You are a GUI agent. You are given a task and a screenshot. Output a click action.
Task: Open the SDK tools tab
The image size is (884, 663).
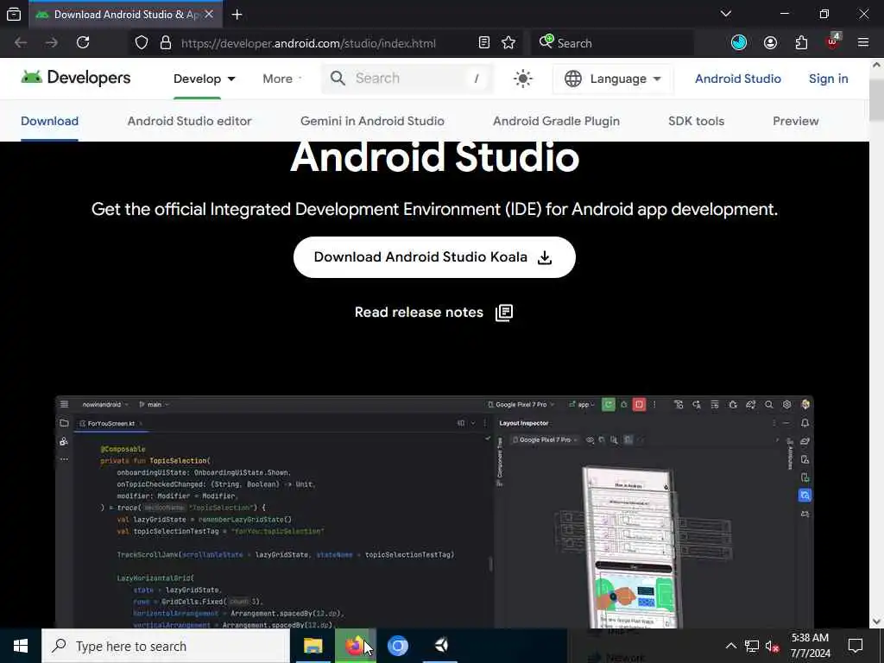coord(696,121)
